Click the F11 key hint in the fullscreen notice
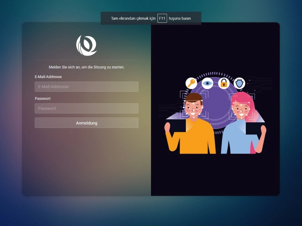 (x=162, y=18)
